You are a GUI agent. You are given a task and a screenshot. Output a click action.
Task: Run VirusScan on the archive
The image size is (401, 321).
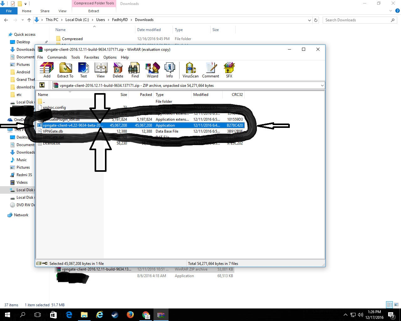[x=190, y=70]
